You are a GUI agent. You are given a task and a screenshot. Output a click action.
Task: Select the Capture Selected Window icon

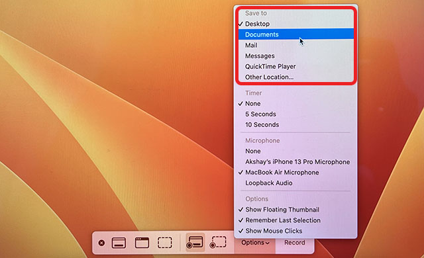click(x=142, y=243)
